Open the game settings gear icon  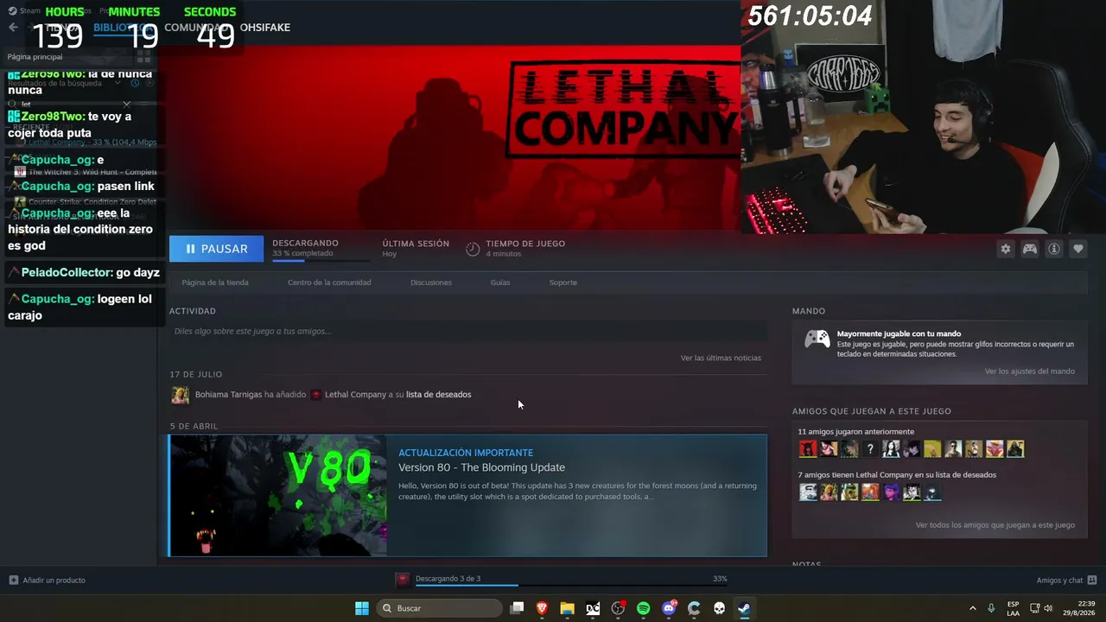point(1005,249)
